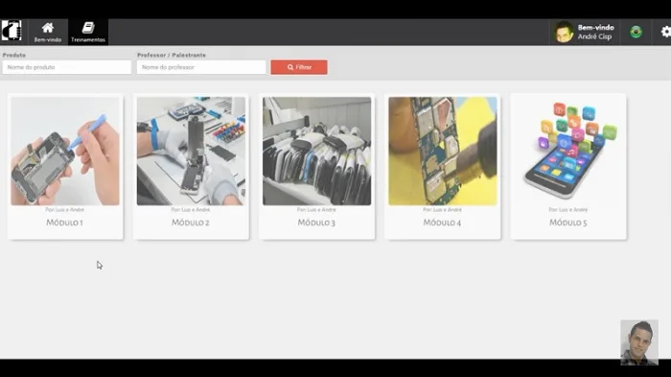Viewport: 671px width, 377px height.
Task: Click the app logo in top-left corner
Action: 12,31
